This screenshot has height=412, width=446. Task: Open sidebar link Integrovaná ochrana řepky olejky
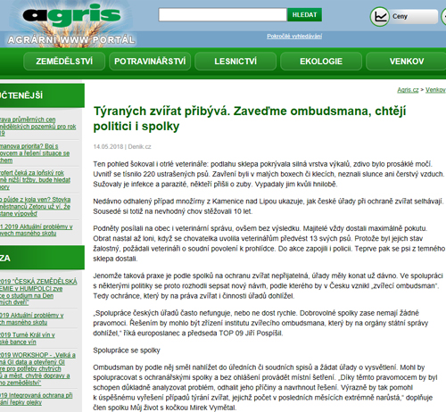point(36,399)
